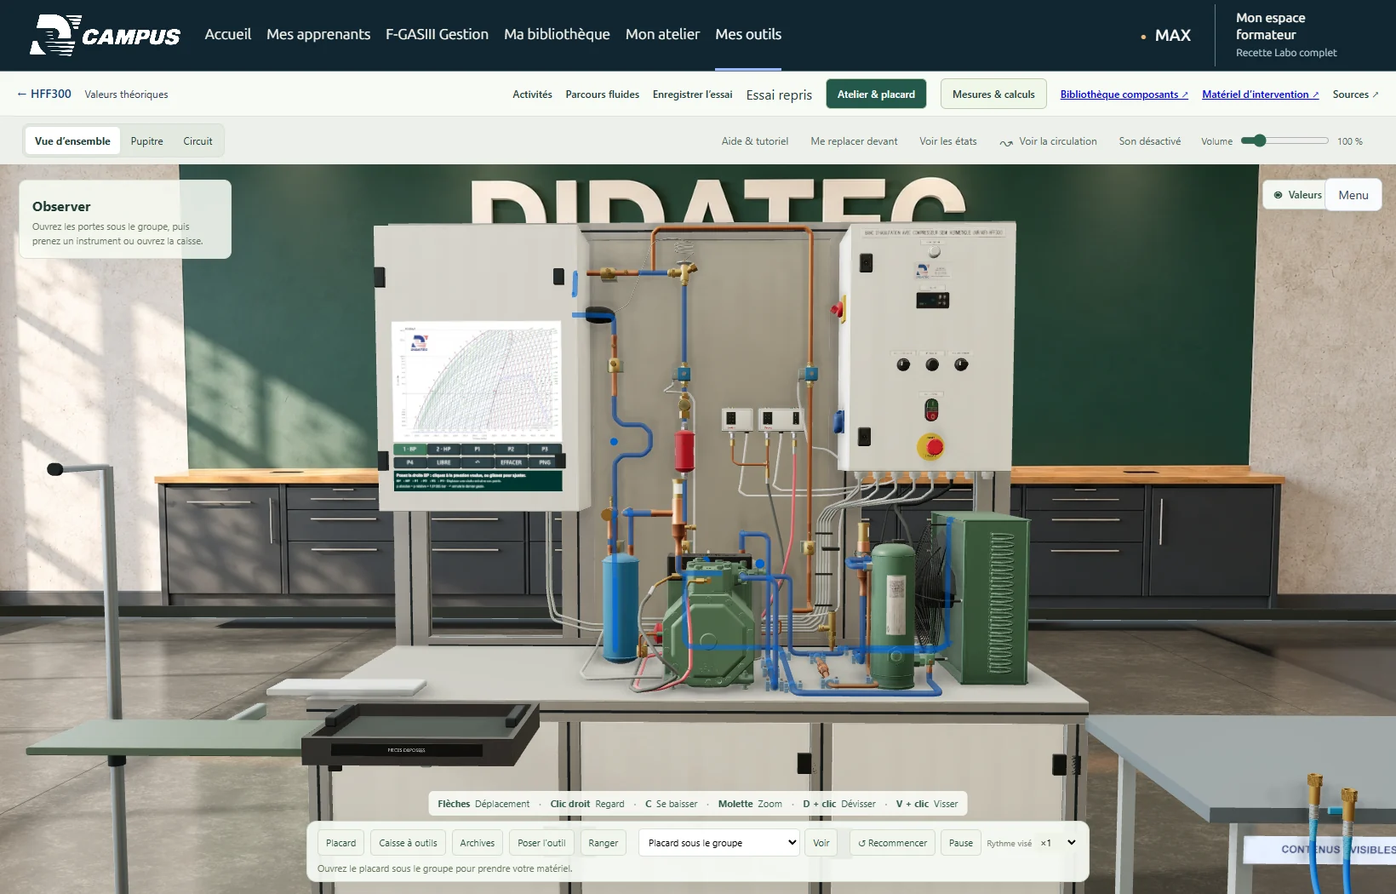Open the Matériel d'intervention link
Screen dimensions: 1396x894
1260,95
